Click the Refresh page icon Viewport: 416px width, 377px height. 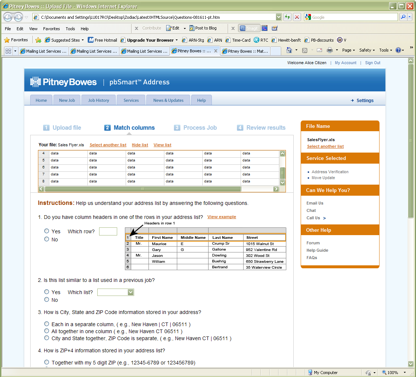point(287,17)
